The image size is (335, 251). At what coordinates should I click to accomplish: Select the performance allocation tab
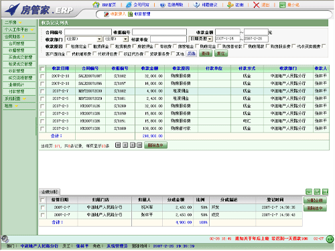pos(50,192)
